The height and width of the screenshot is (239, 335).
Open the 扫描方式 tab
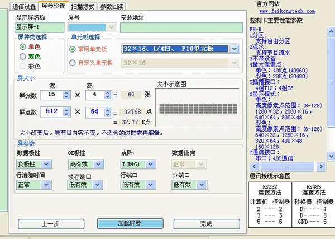pyautogui.click(x=83, y=7)
